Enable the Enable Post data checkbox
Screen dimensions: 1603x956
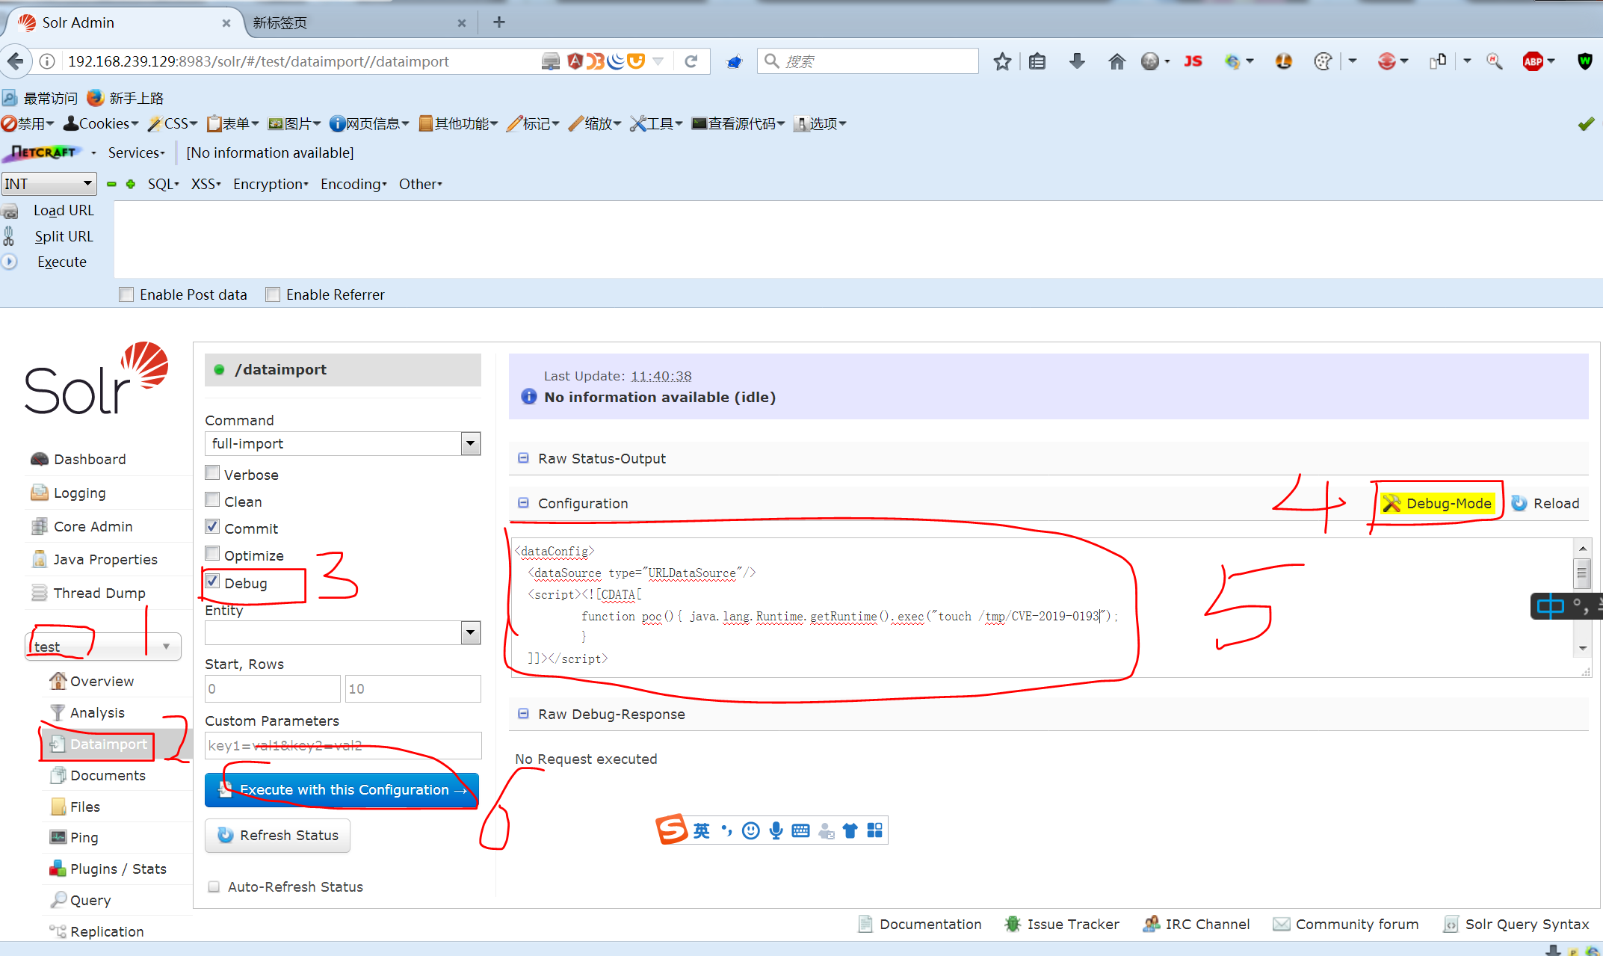[x=126, y=294]
